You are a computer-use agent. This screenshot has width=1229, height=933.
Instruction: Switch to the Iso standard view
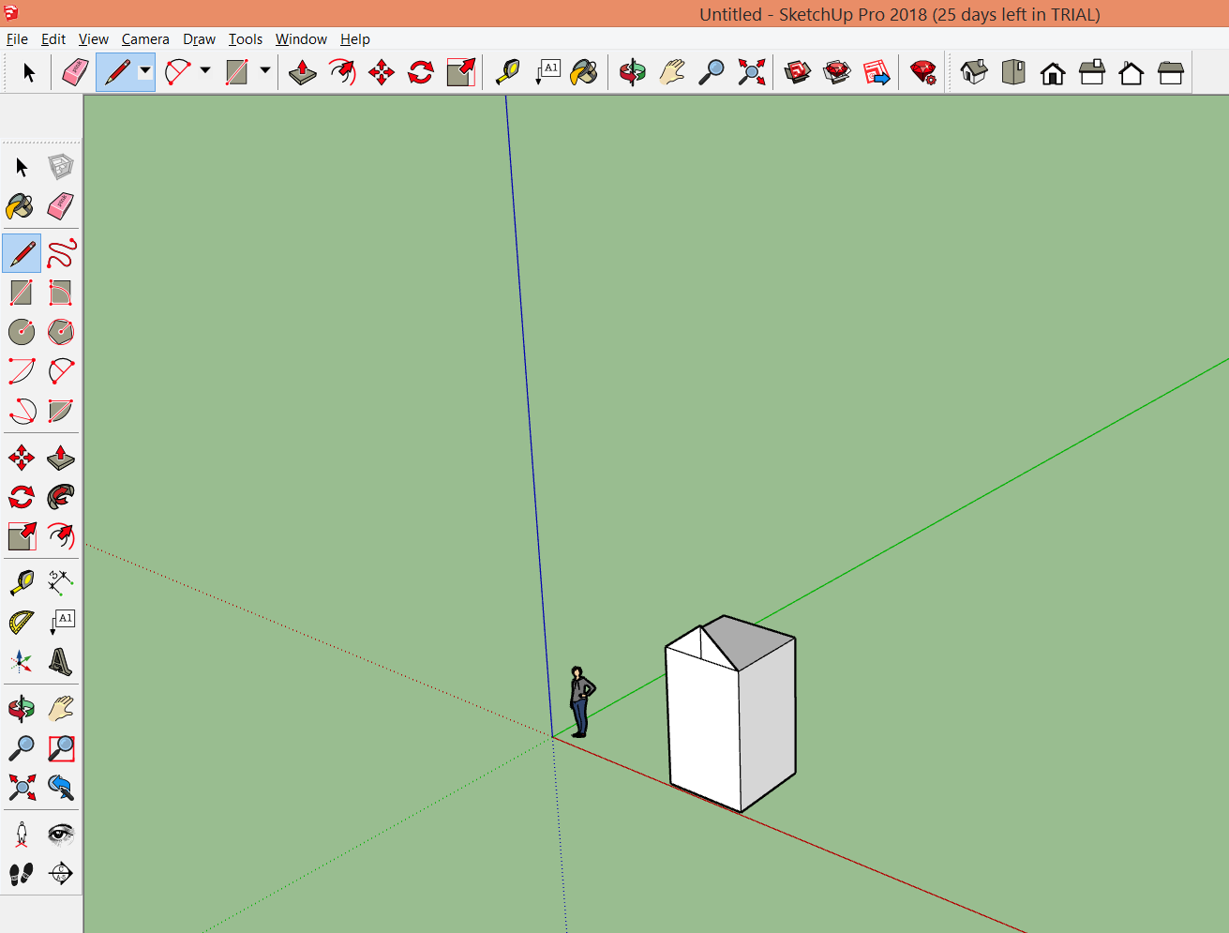coord(973,71)
